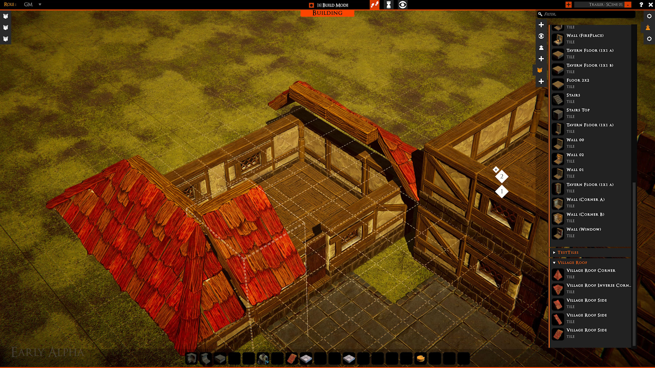Click the GM role dropdown arrow

coord(40,4)
